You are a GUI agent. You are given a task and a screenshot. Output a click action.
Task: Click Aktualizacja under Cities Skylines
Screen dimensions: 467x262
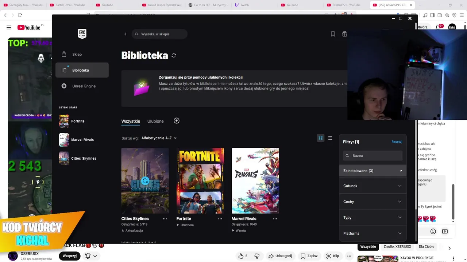point(132,230)
